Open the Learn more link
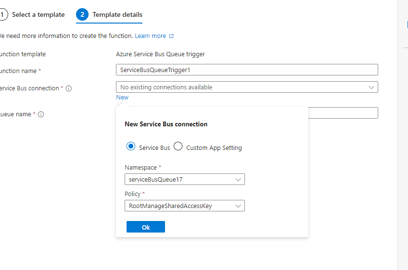The image size is (408, 270). (151, 36)
